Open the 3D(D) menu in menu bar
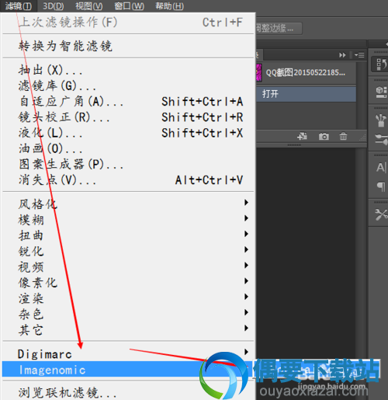388x400 pixels. (54, 6)
